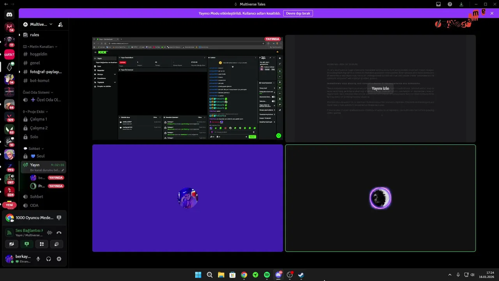Go back with the title bar arrow
The width and height of the screenshot is (499, 281).
point(5,4)
